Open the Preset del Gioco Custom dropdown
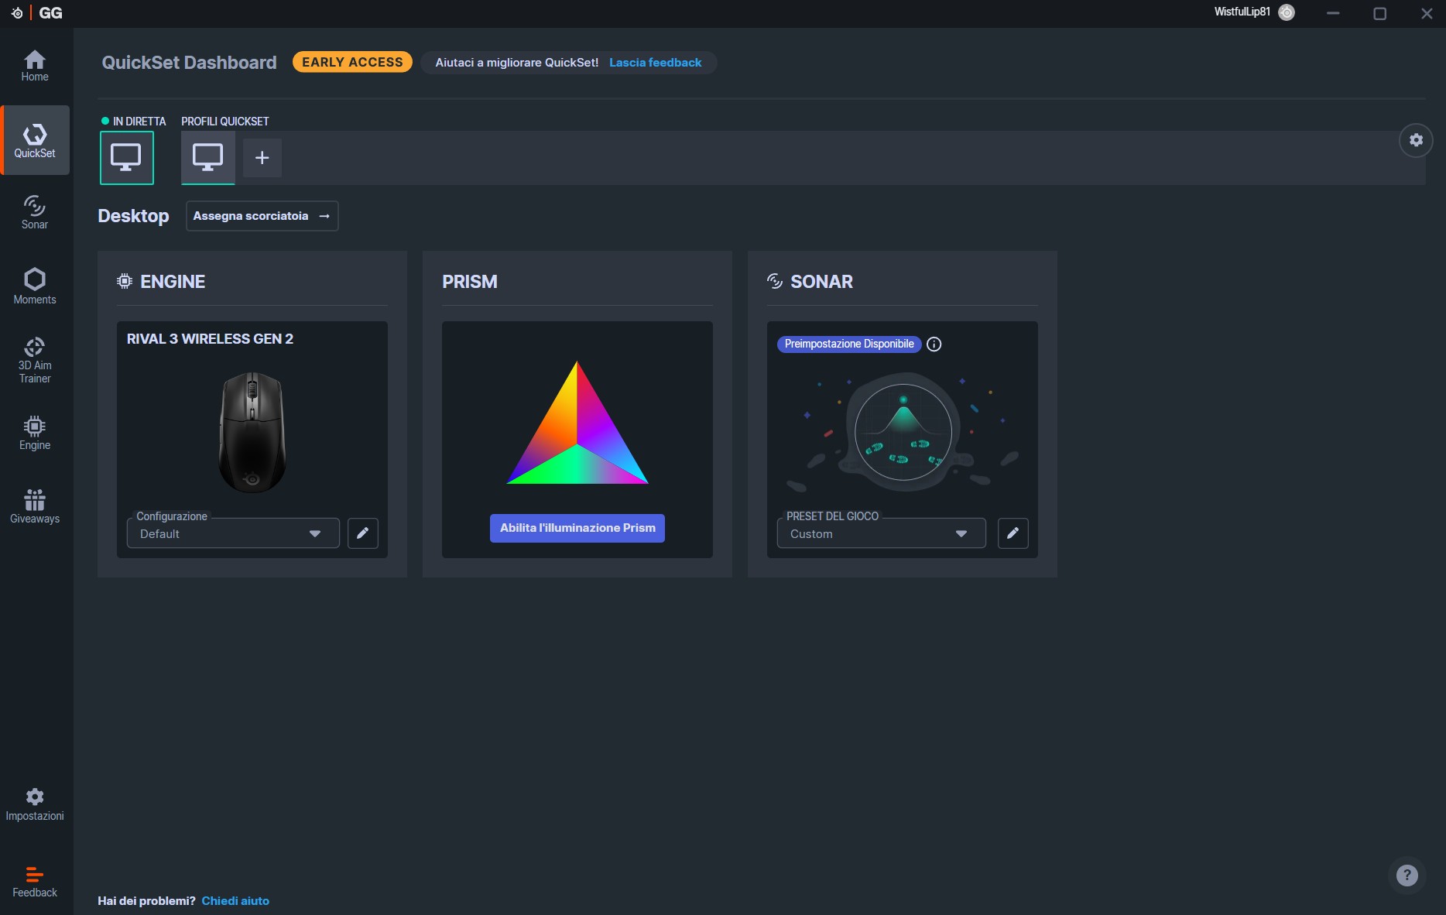Screen dimensions: 1446x915 coord(882,533)
